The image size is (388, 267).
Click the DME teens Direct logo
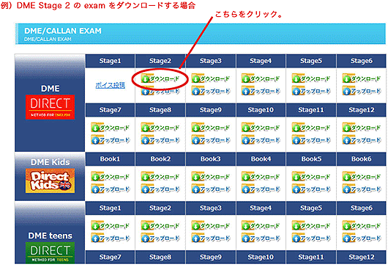[50, 252]
